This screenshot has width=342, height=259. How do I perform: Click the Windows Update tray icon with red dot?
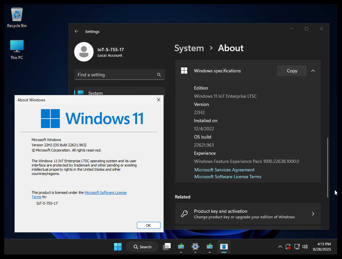(288, 247)
